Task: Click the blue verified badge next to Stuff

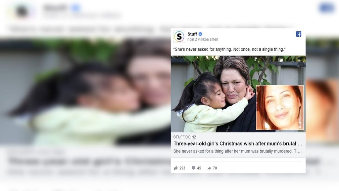Action: coord(200,34)
